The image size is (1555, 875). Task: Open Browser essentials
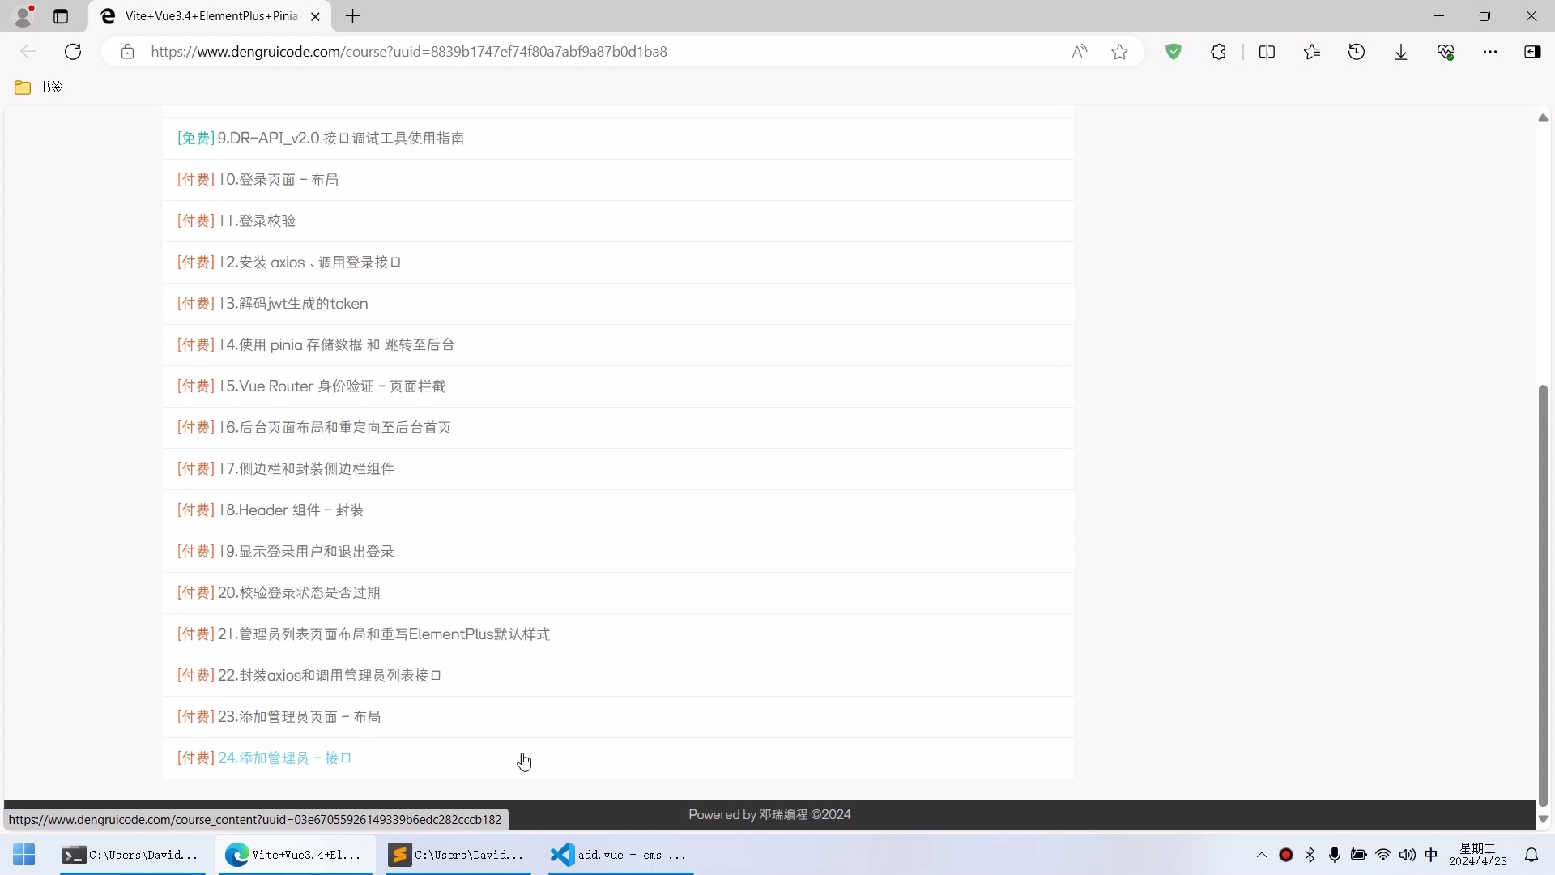click(x=1446, y=51)
